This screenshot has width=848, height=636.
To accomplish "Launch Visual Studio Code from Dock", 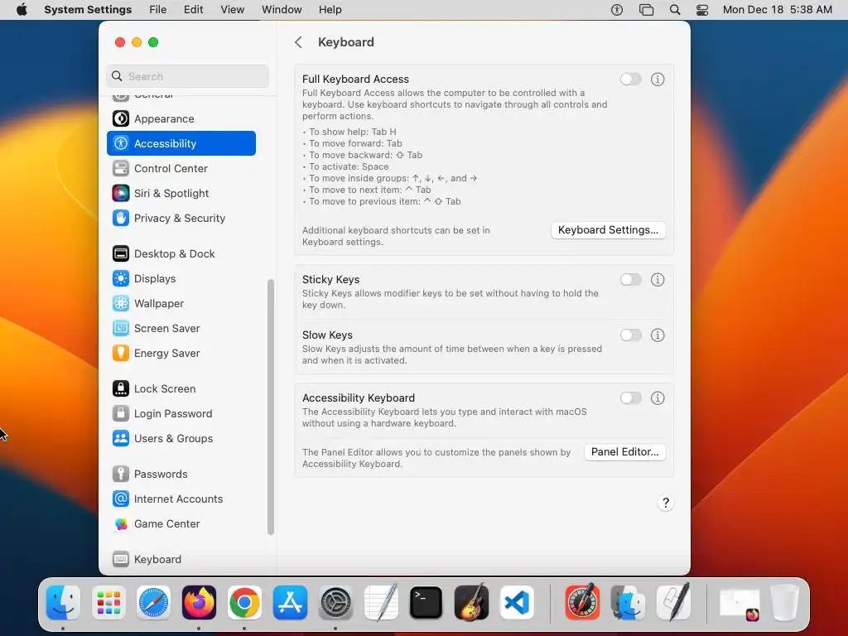I will tap(517, 603).
